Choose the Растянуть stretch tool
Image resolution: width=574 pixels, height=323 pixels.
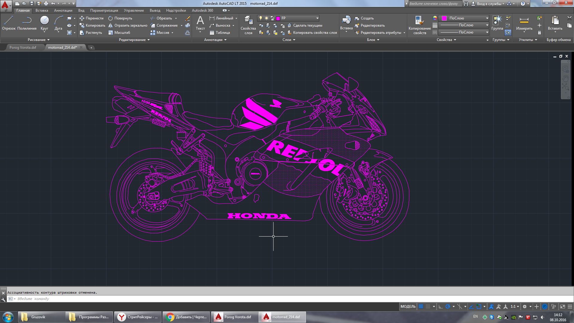tap(91, 33)
